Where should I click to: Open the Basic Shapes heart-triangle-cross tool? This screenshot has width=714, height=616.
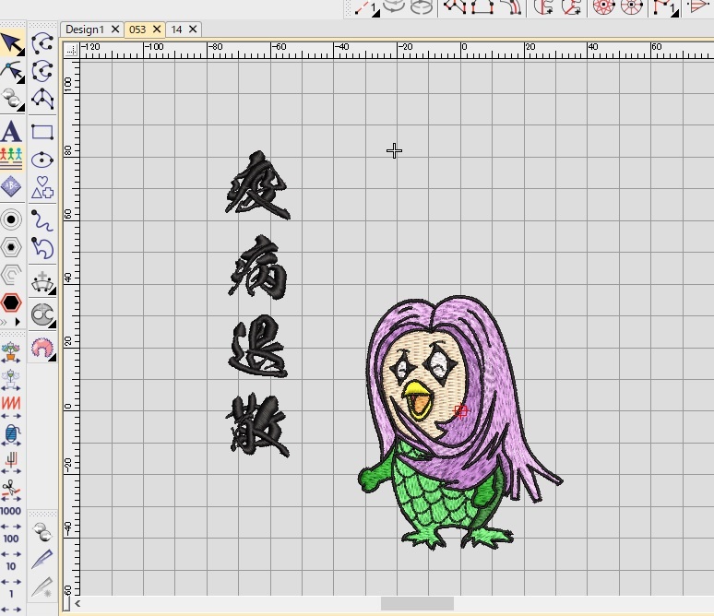click(x=42, y=187)
